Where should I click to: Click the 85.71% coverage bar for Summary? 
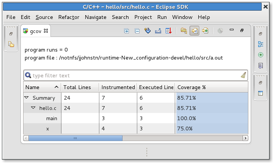click(x=212, y=98)
